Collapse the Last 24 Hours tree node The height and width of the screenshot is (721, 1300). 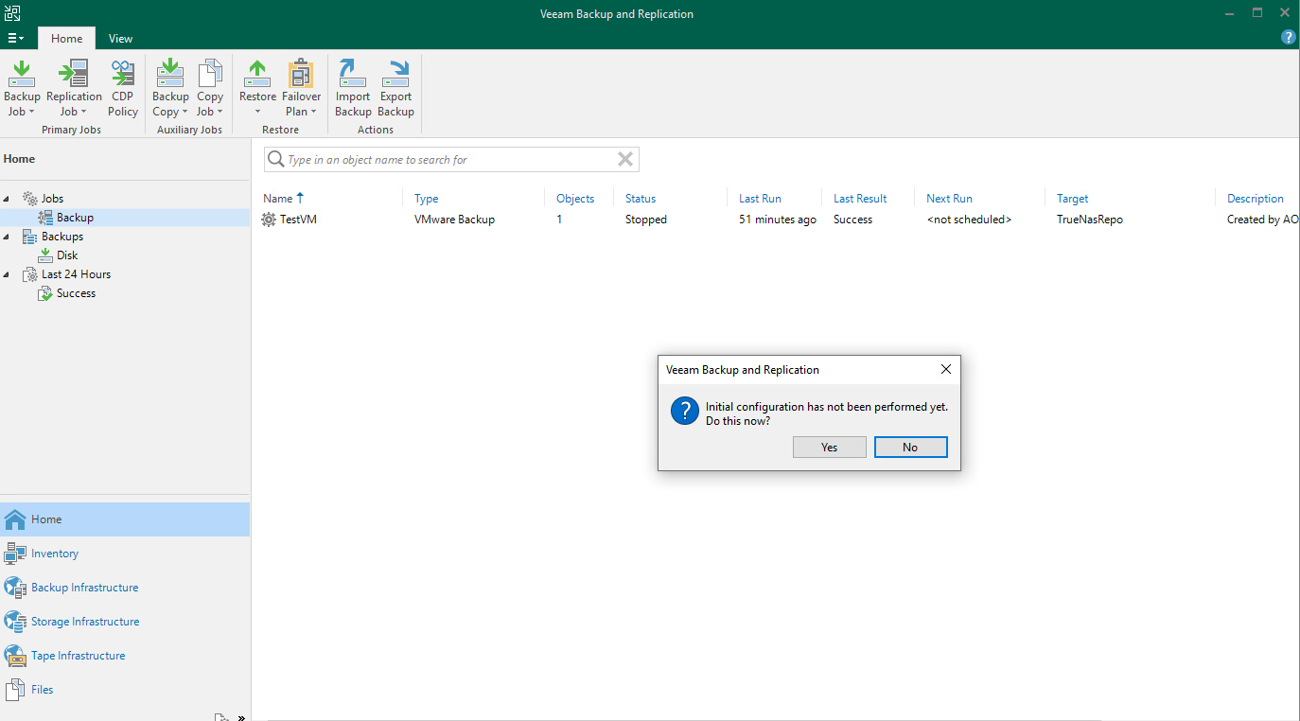tap(8, 274)
